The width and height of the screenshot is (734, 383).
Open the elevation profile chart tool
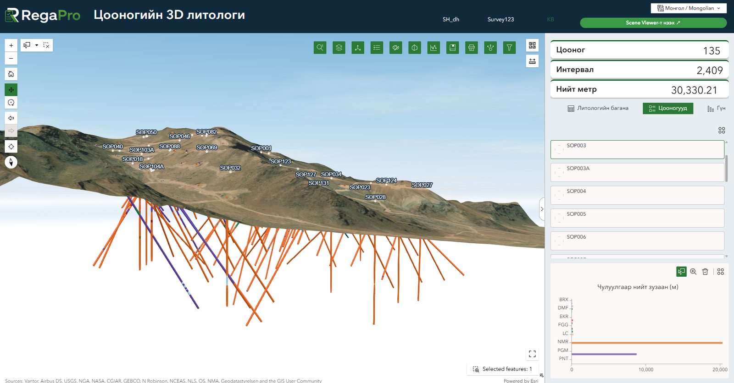click(434, 48)
